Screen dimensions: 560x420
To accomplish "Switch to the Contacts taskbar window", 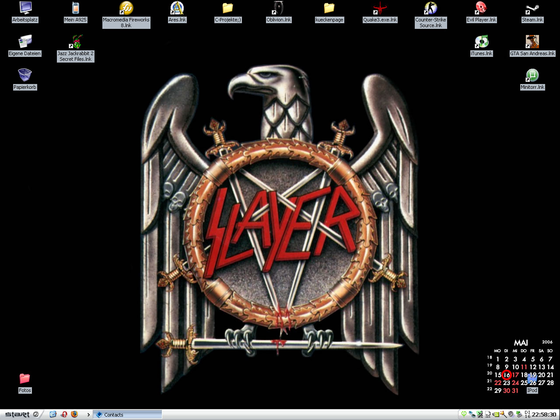I will point(127,415).
